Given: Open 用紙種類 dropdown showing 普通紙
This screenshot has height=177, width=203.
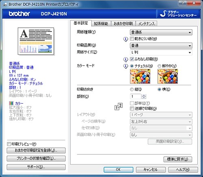Looking at the screenshot, I should pyautogui.click(x=161, y=32).
